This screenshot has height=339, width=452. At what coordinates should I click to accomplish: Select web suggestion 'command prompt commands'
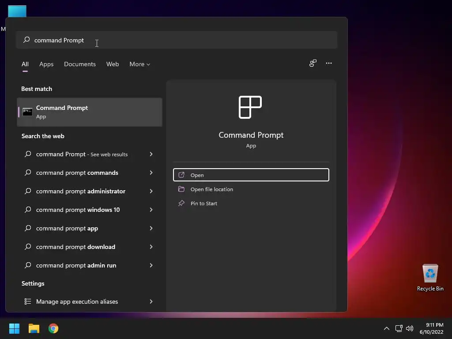(x=89, y=173)
